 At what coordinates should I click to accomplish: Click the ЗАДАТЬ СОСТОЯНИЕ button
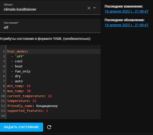coord(21,127)
